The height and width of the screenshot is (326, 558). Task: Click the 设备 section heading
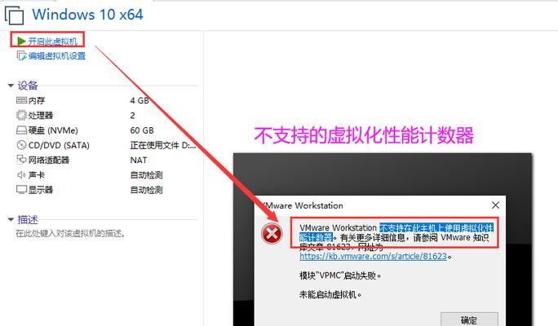pos(28,86)
